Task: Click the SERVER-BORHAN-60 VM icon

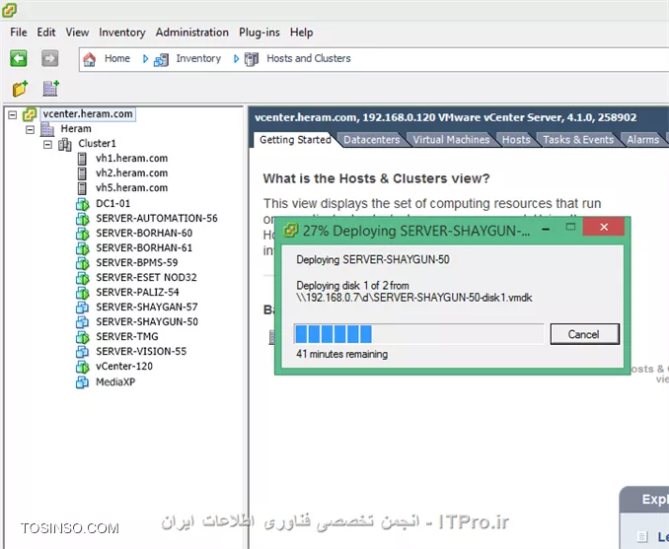Action: pos(82,234)
